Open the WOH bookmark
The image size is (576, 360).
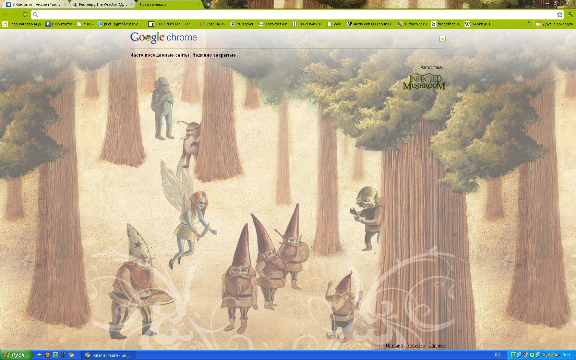(335, 24)
